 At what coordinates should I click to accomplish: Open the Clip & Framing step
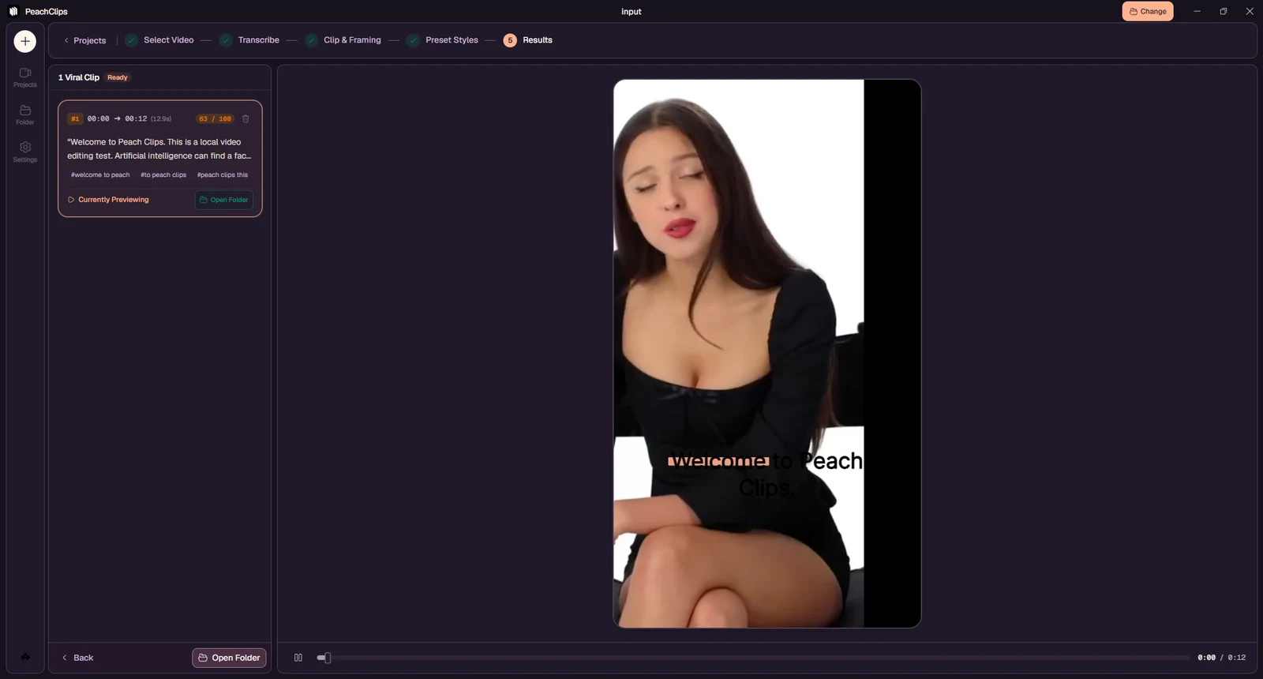pos(343,40)
